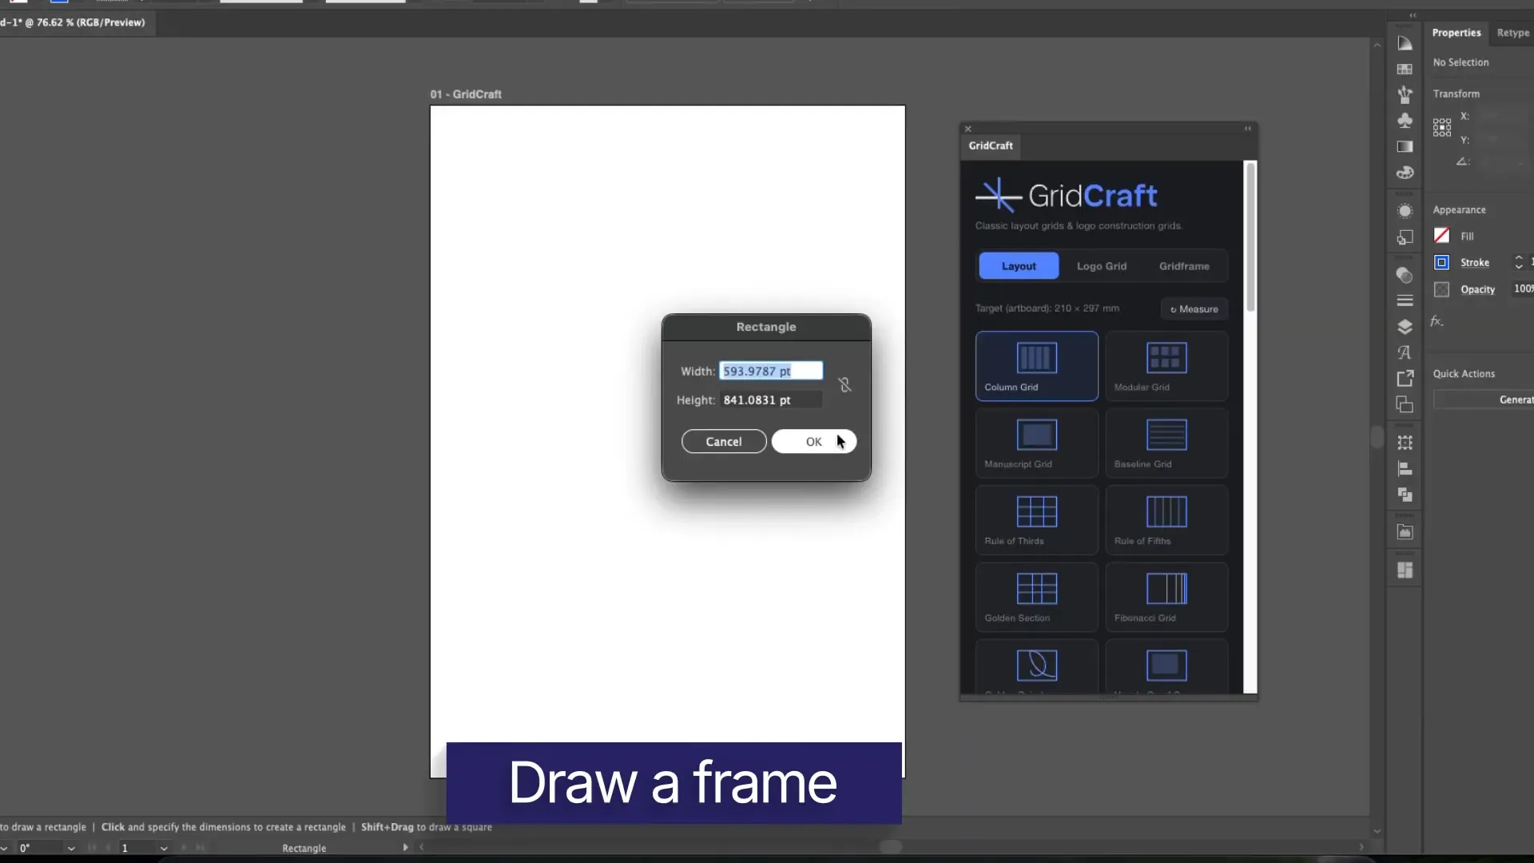
Task: Expand the status bar Rectangle tool menu arrow
Action: 405,847
